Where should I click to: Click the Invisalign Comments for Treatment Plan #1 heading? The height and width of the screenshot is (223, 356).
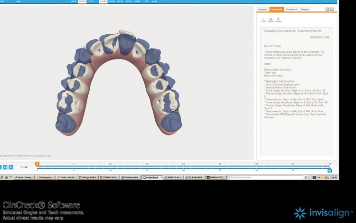coord(292,31)
